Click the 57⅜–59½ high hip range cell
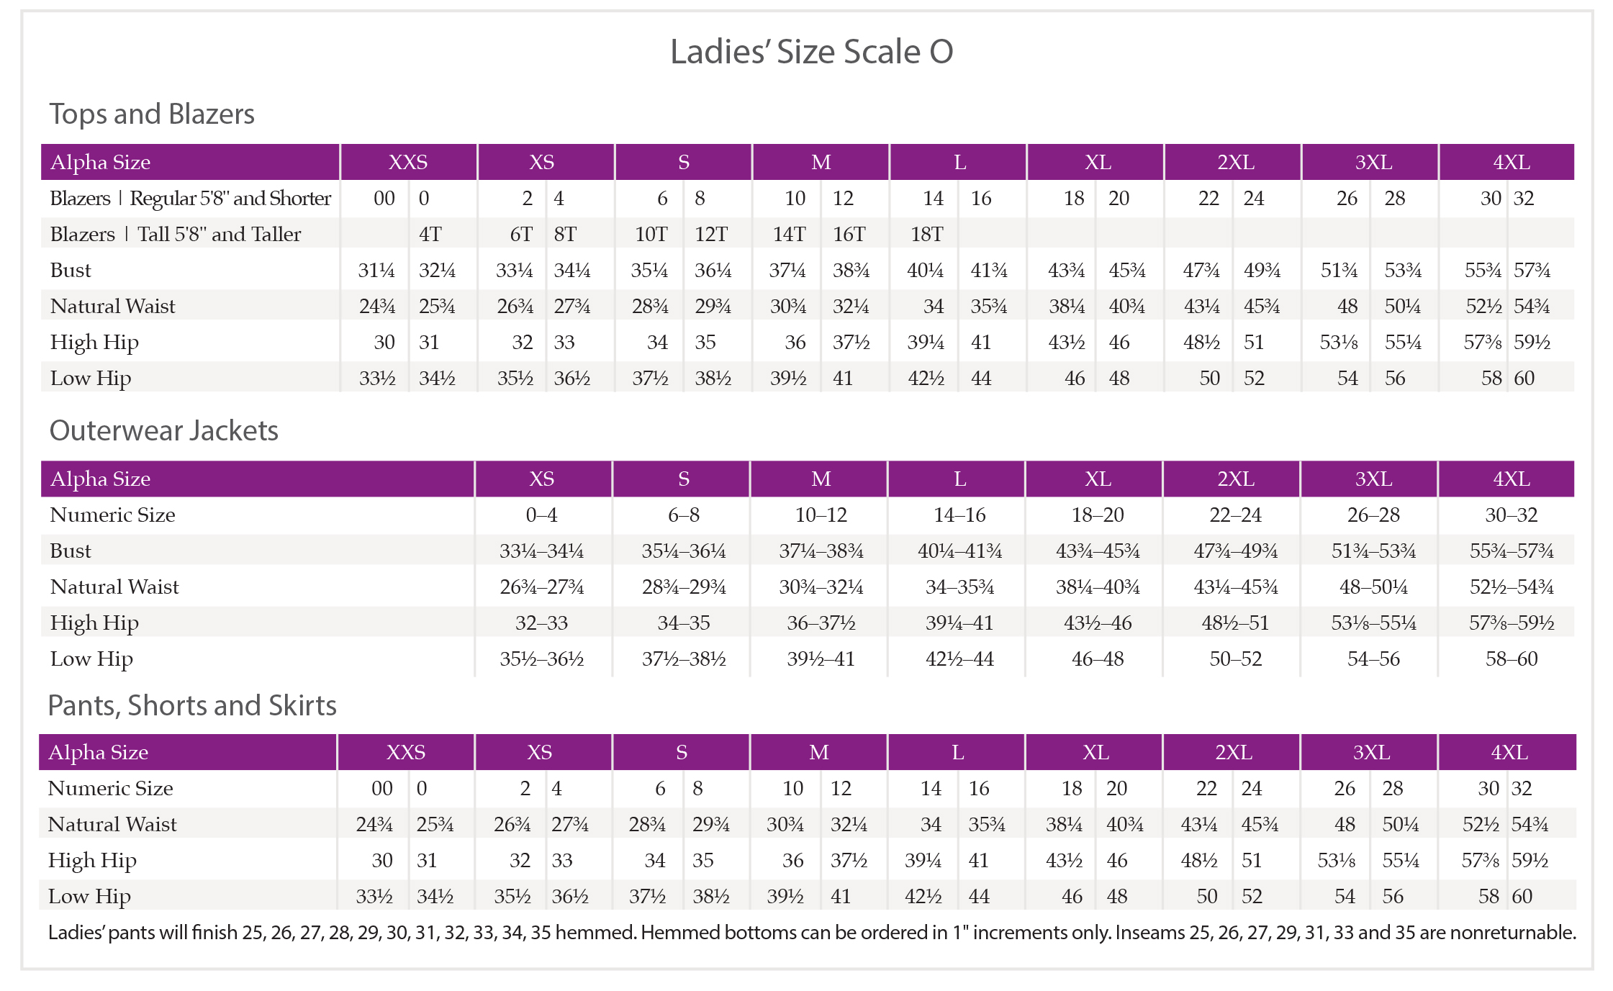 pyautogui.click(x=1511, y=623)
